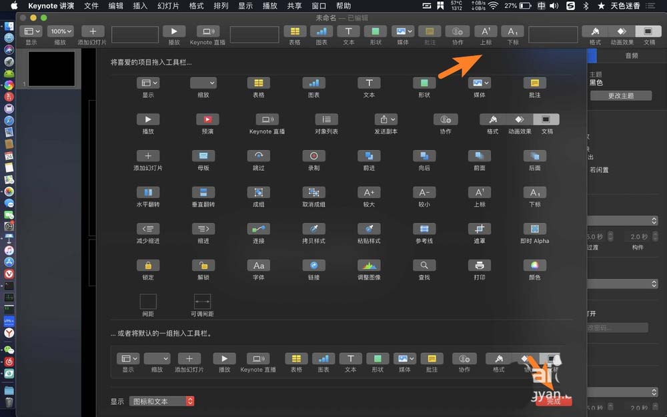Pick the 较大 bigger text icon

point(369,192)
